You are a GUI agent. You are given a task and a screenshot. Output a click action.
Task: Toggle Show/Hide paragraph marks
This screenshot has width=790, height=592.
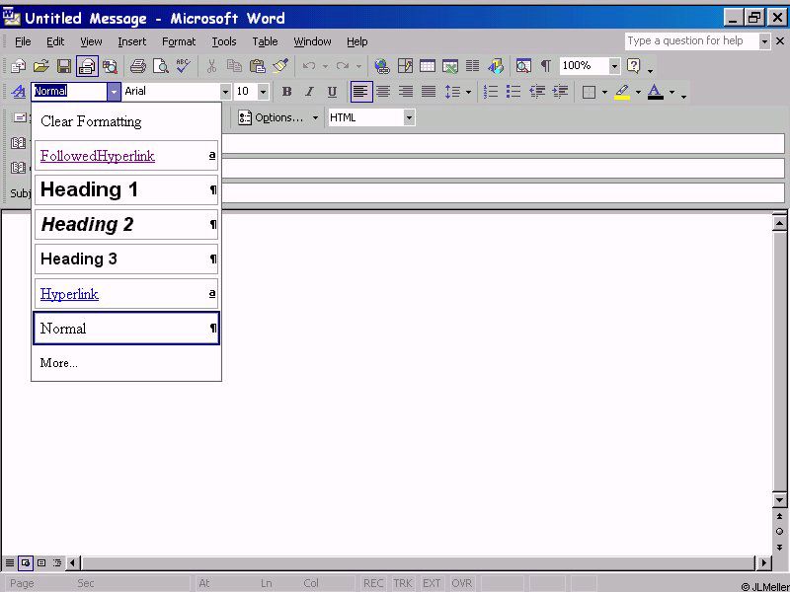click(x=546, y=66)
